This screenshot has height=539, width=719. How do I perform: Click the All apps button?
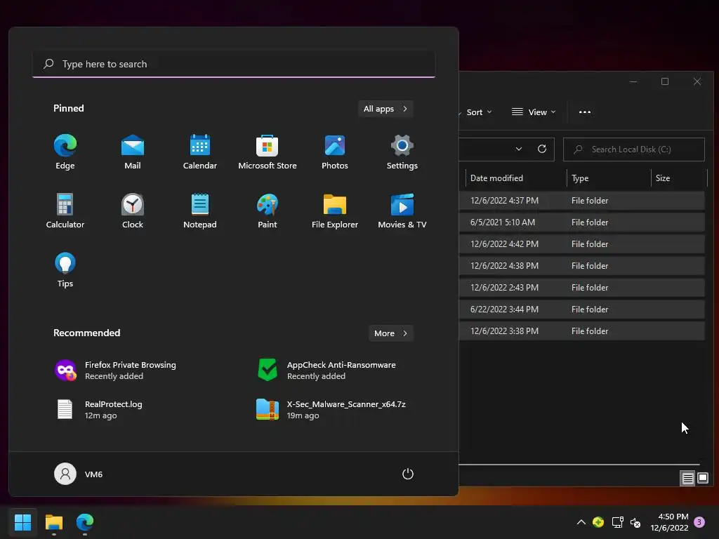[385, 109]
